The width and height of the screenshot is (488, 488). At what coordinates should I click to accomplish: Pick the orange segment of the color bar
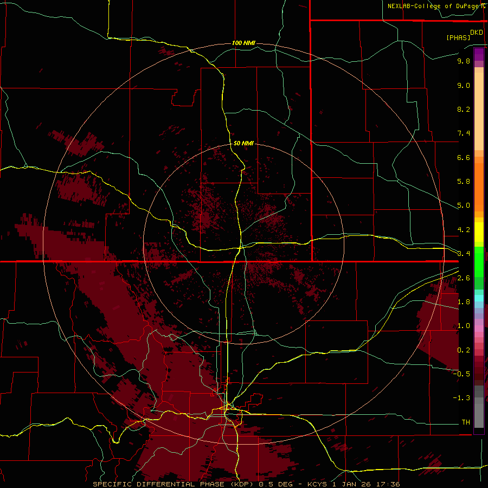(x=479, y=188)
